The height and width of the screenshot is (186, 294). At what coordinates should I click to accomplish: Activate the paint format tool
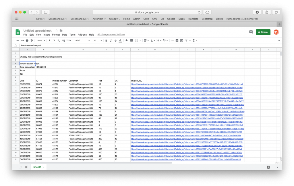point(32,40)
